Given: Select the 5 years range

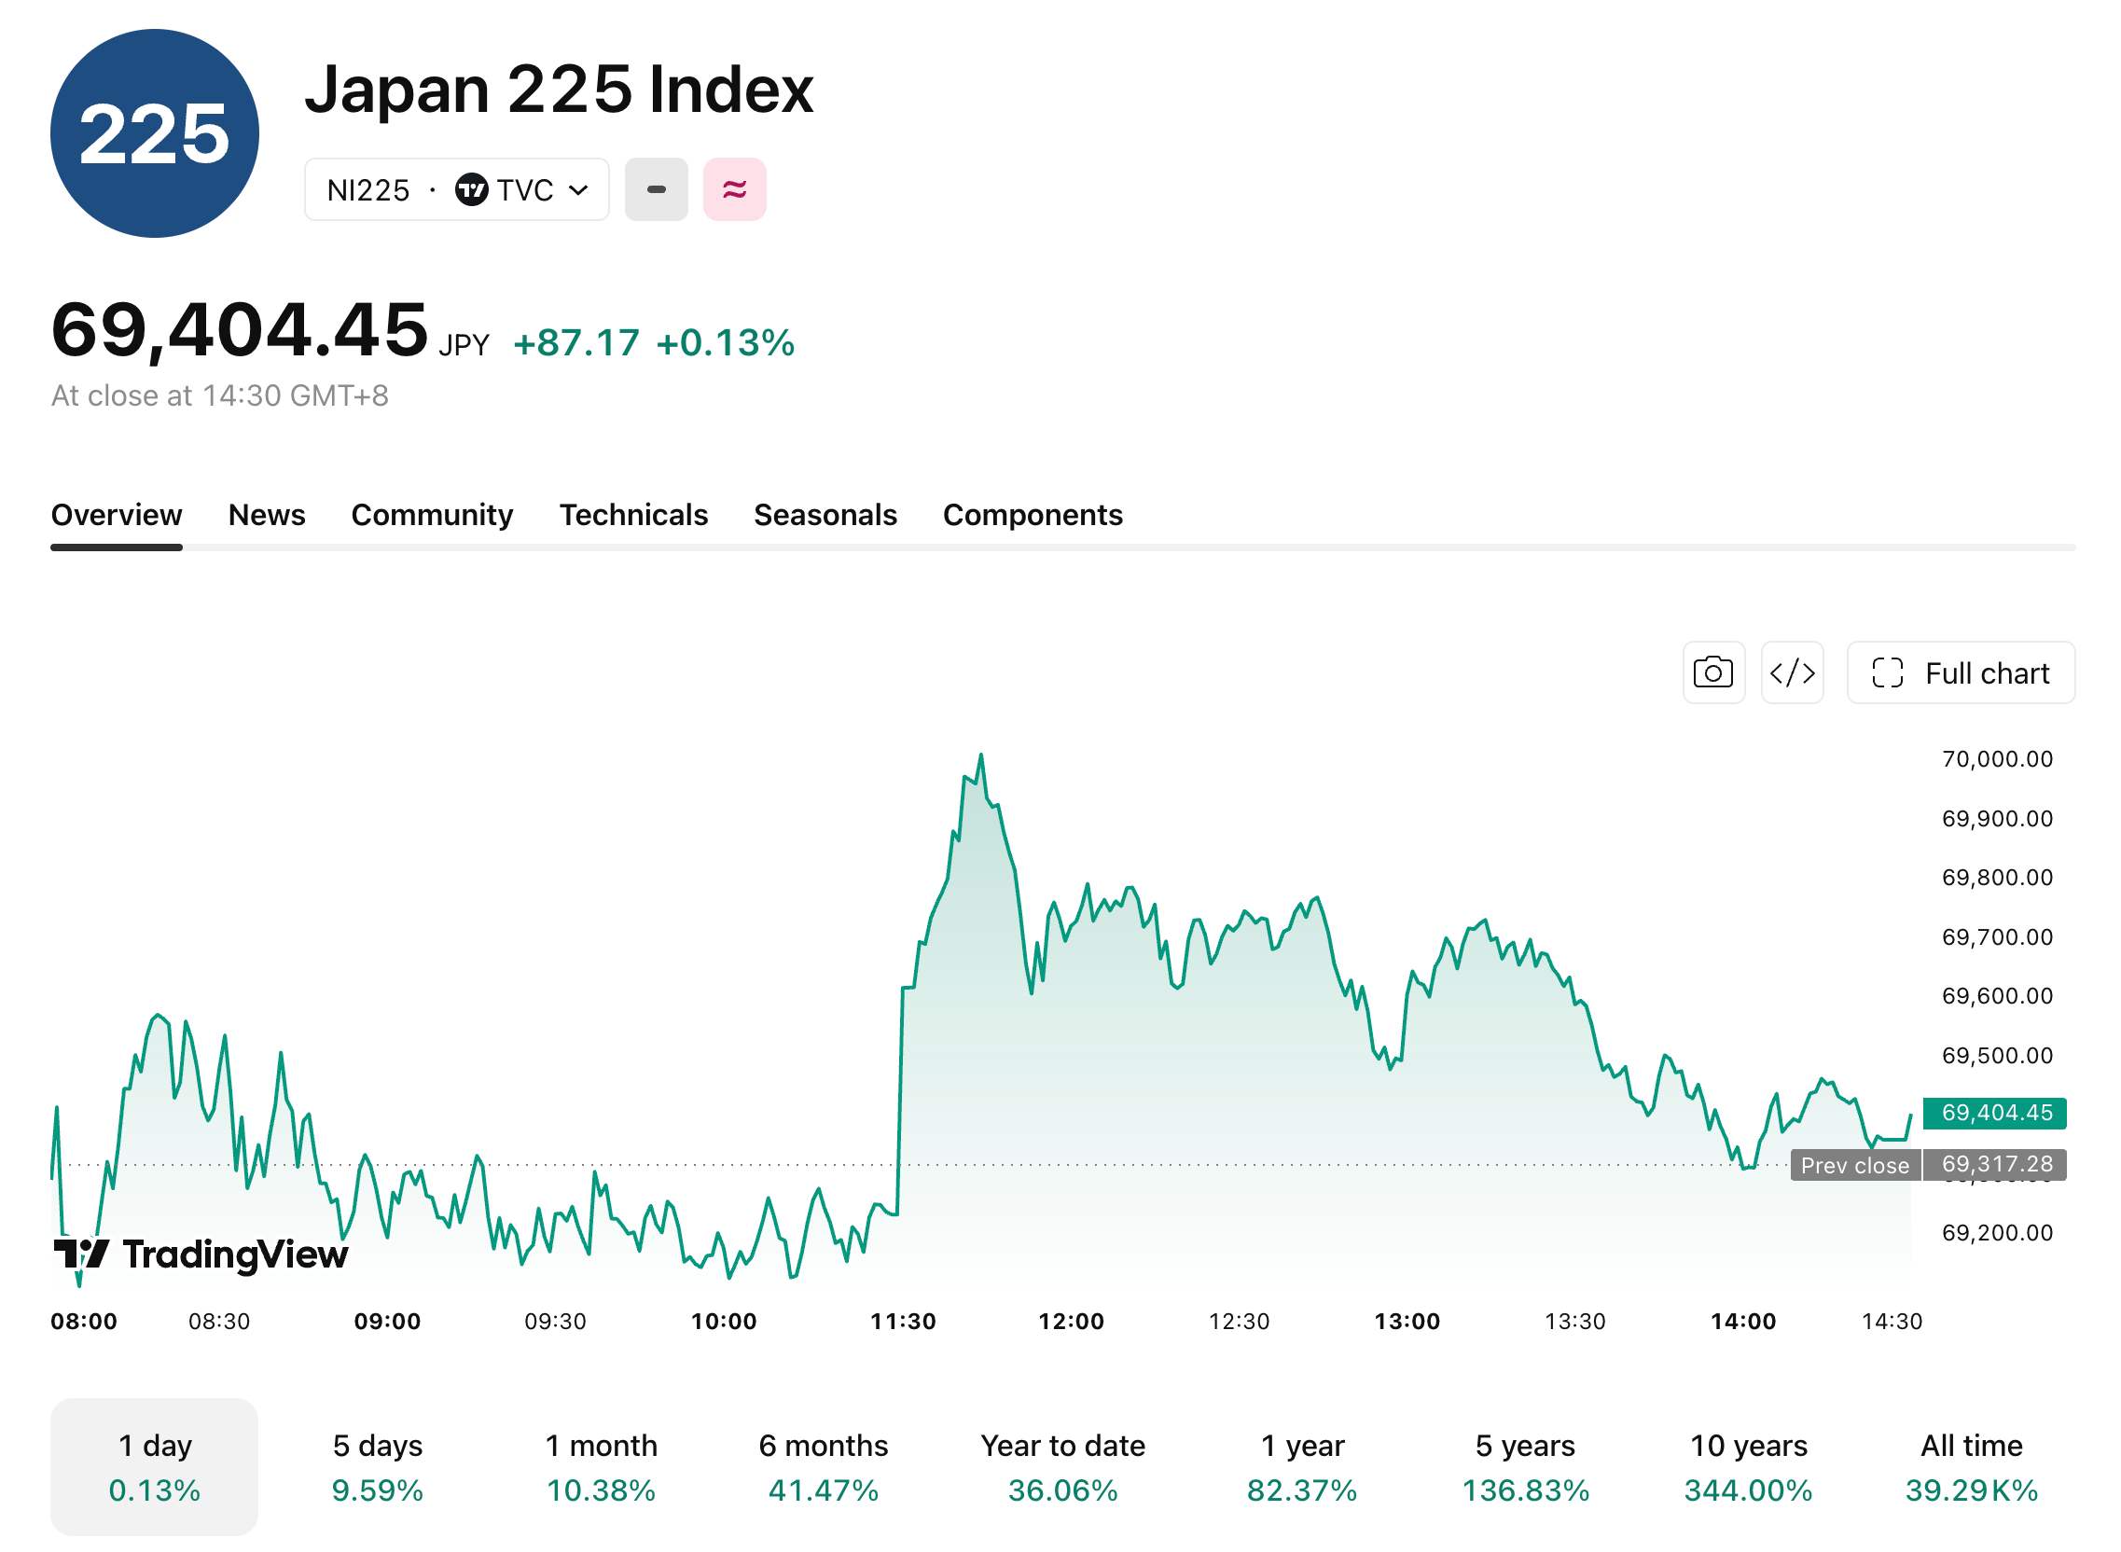Looking at the screenshot, I should pyautogui.click(x=1526, y=1466).
